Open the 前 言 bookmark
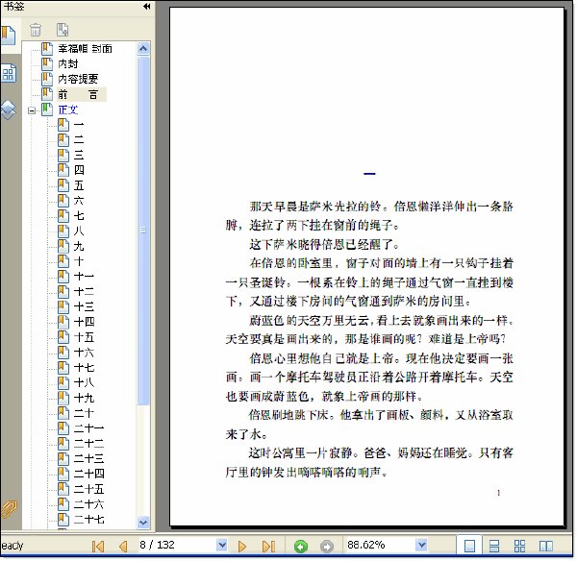 78,94
